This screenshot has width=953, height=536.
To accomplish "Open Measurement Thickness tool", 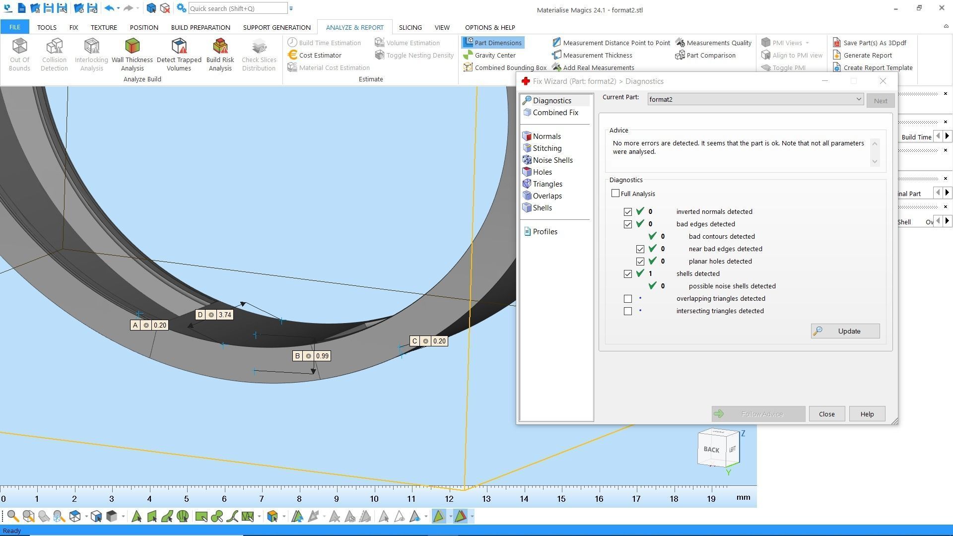I will (x=597, y=55).
